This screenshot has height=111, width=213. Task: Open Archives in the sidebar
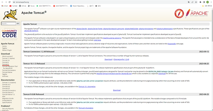tap(5, 76)
